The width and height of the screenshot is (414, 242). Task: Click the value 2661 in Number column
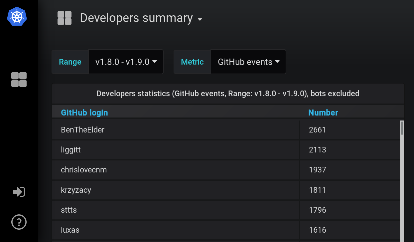pos(317,130)
